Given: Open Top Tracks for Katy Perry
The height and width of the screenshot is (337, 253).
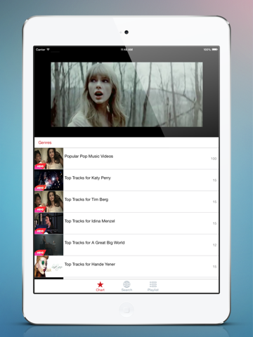Looking at the screenshot, I should (126, 180).
